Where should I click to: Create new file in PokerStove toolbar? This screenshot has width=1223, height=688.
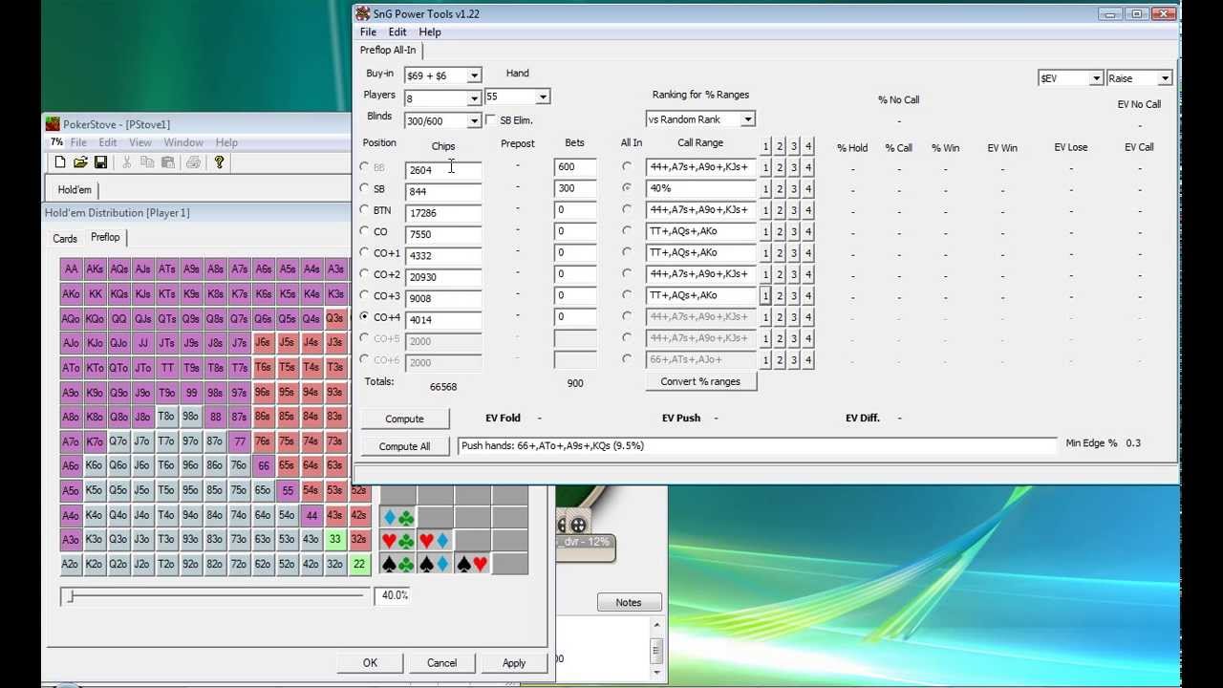(60, 163)
